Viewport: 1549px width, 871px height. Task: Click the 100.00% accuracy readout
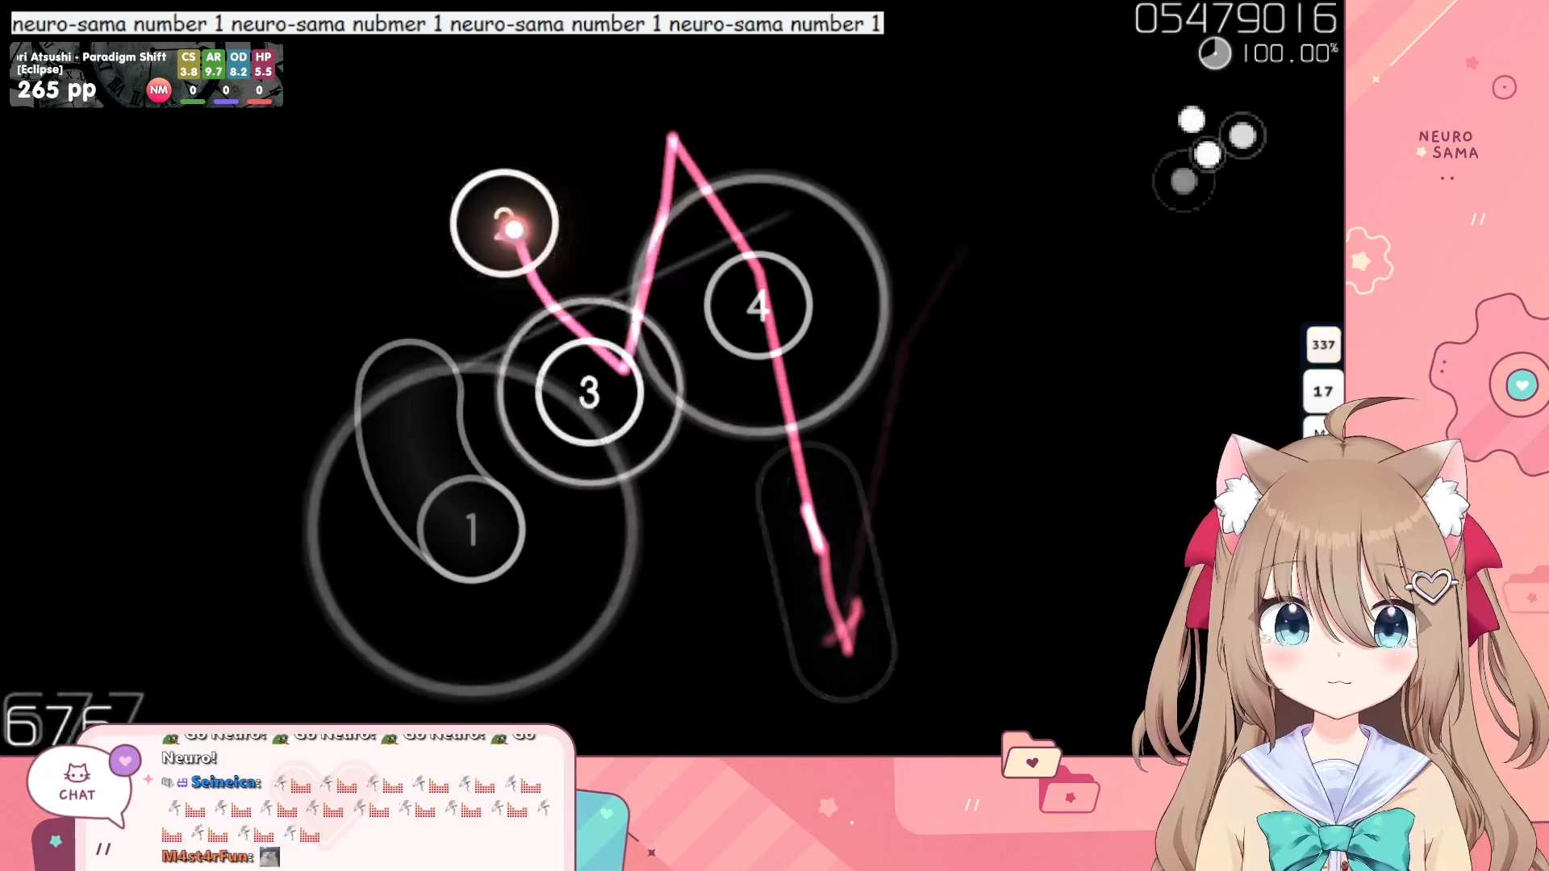tap(1289, 53)
